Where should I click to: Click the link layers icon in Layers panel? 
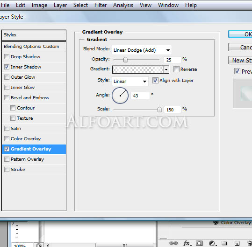[x=173, y=243]
